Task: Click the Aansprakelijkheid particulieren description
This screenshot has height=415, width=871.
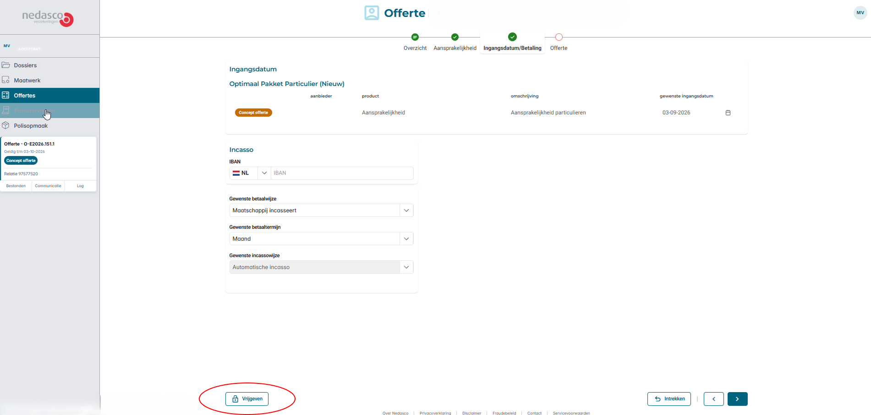Action: click(x=548, y=113)
